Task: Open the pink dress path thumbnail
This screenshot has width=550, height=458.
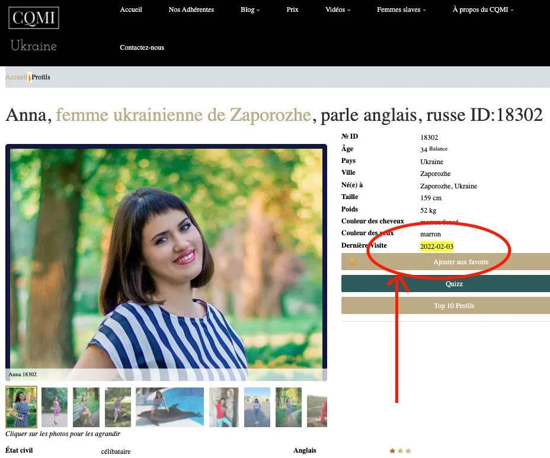Action: click(x=55, y=407)
